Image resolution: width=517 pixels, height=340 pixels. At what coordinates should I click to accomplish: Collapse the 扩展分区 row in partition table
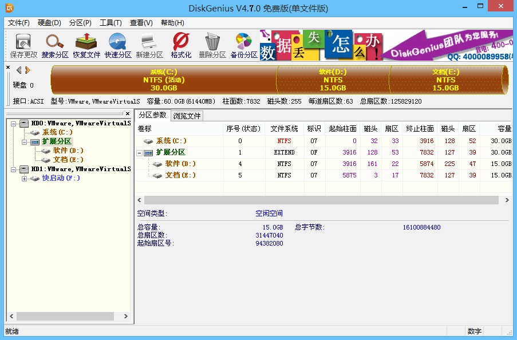[x=139, y=152]
